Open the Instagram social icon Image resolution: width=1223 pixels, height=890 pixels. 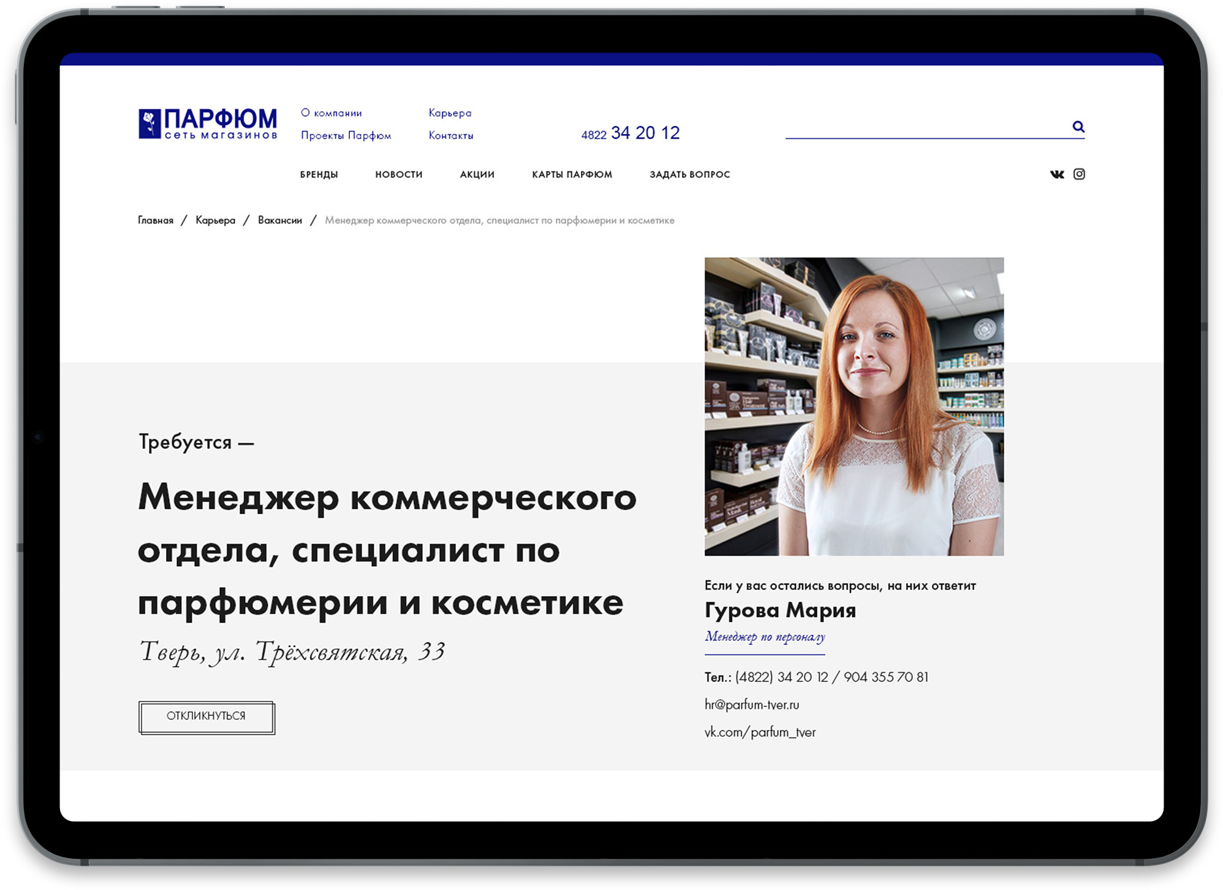(1079, 174)
